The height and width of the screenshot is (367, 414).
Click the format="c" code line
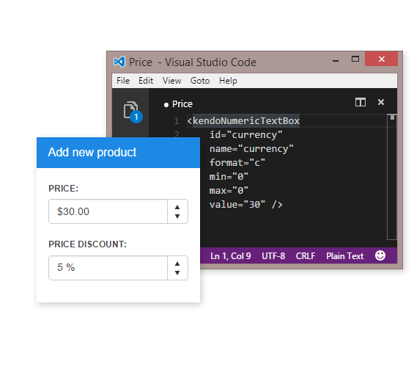coord(237,163)
